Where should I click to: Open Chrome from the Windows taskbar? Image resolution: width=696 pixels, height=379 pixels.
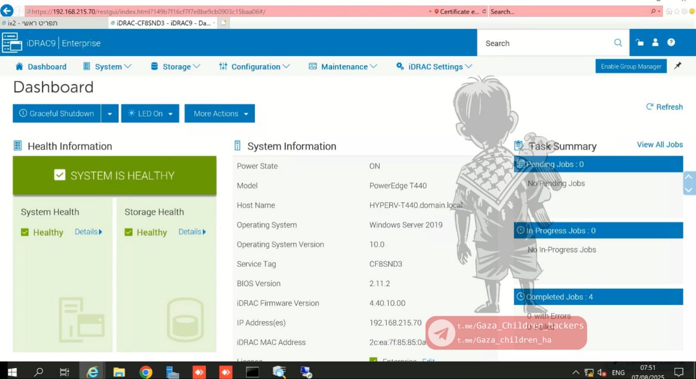pyautogui.click(x=146, y=372)
